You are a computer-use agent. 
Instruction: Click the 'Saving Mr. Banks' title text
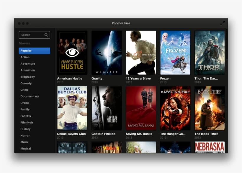tap(139, 134)
